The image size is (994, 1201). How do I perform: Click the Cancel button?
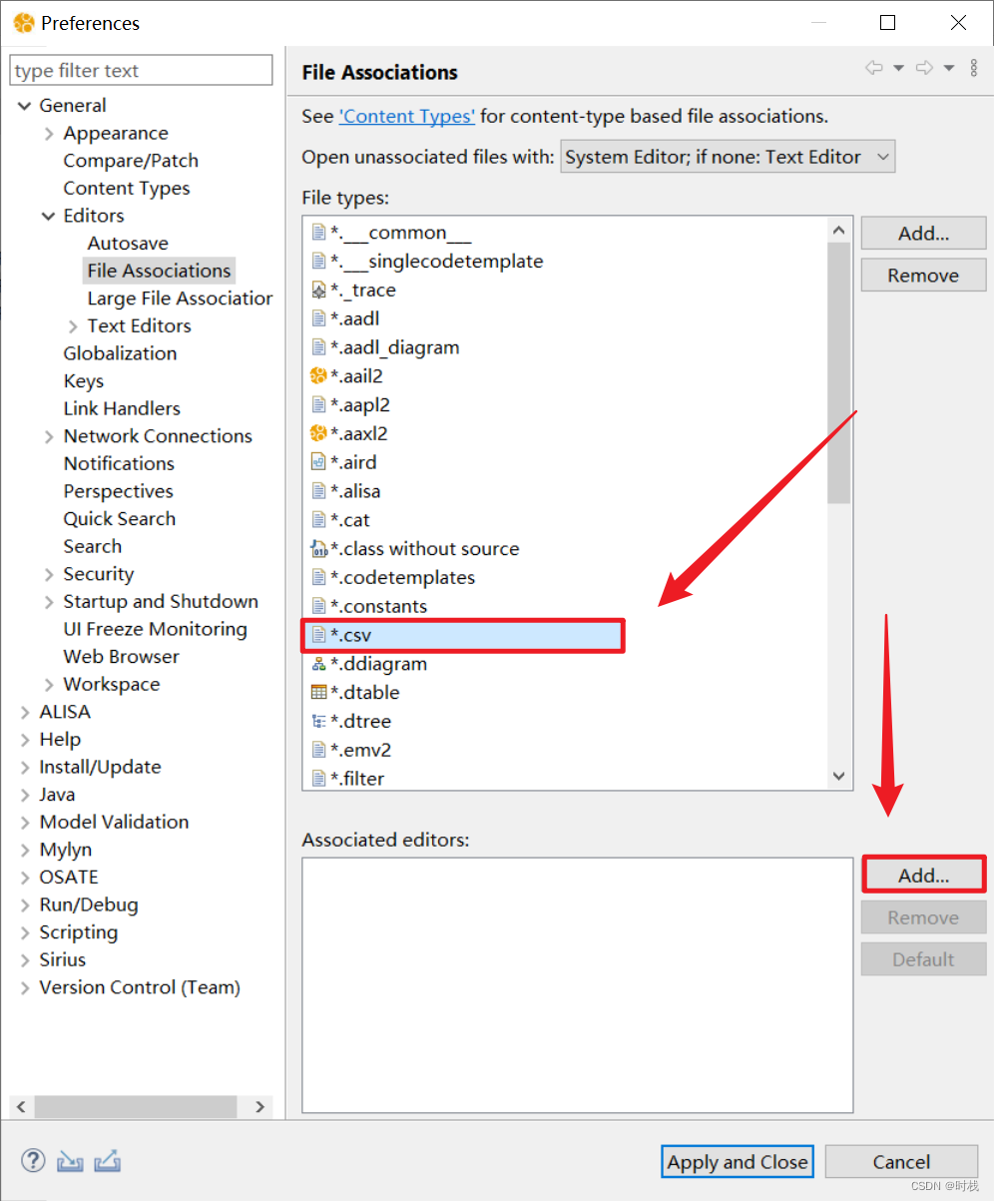[x=901, y=1162]
